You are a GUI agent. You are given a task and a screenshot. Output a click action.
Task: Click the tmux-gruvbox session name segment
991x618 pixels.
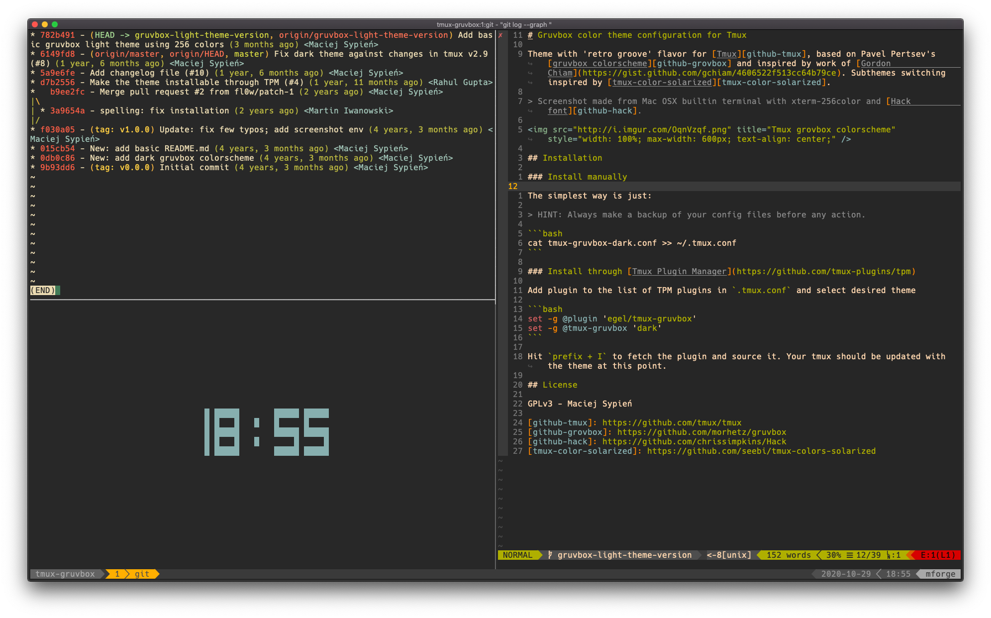(x=65, y=574)
